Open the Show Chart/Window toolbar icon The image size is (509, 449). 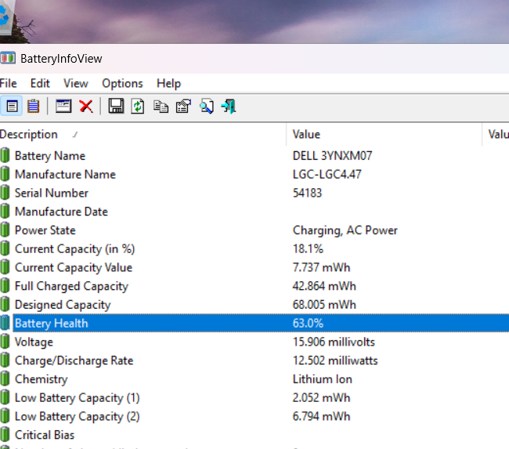[x=63, y=106]
